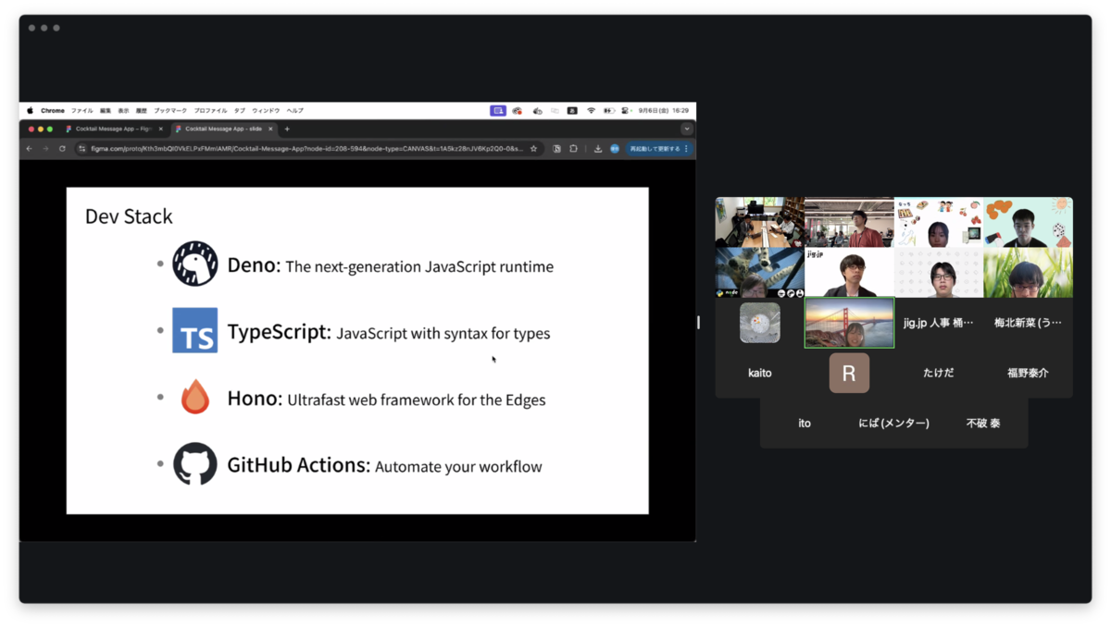Open a new Chrome tab
Screen dimensions: 1111x627
pos(287,129)
